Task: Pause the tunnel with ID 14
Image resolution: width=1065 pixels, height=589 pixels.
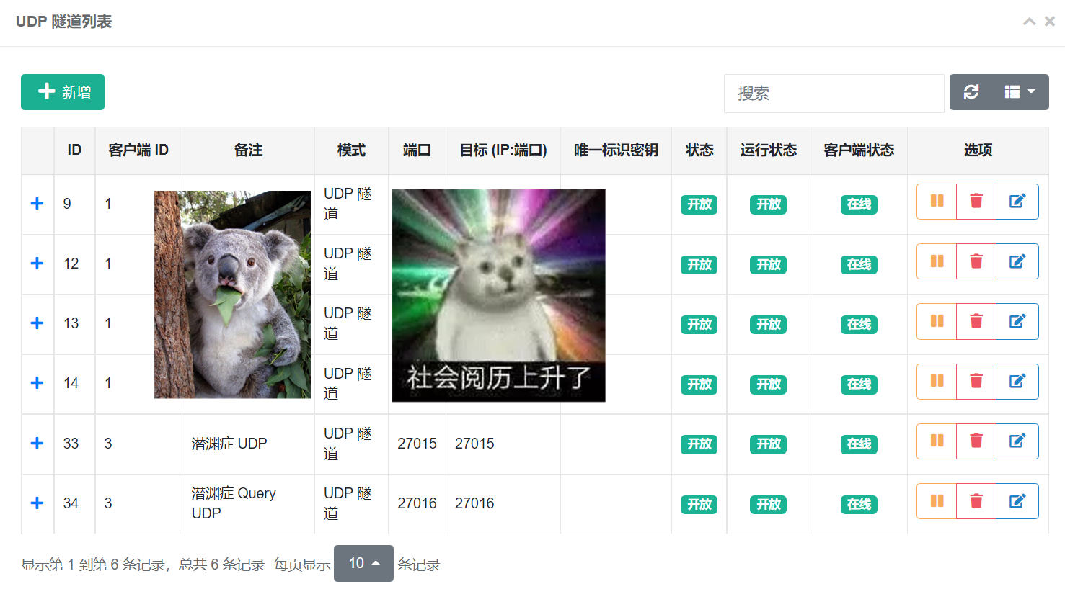Action: (937, 381)
